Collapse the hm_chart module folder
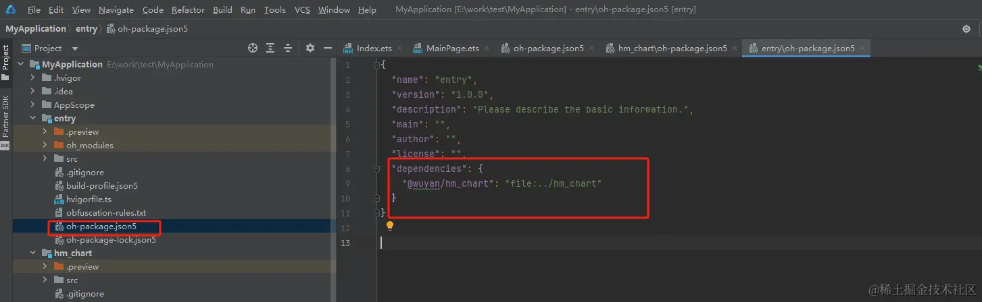982x302 pixels. pos(32,253)
